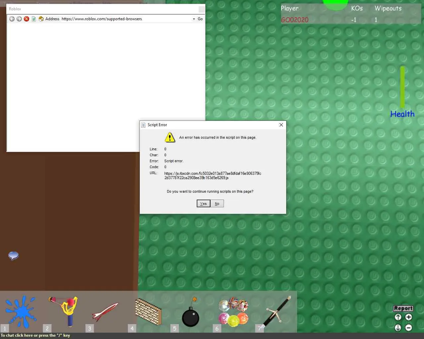This screenshot has height=339, width=424.
Task: Select the brick wall tool in slot 4
Action: 148,312
